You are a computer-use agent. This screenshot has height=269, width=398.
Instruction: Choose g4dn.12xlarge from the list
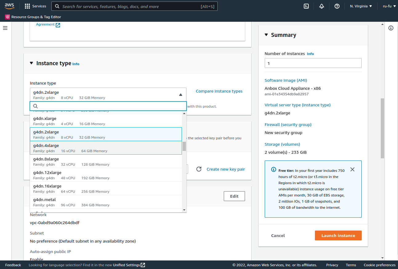pyautogui.click(x=106, y=175)
